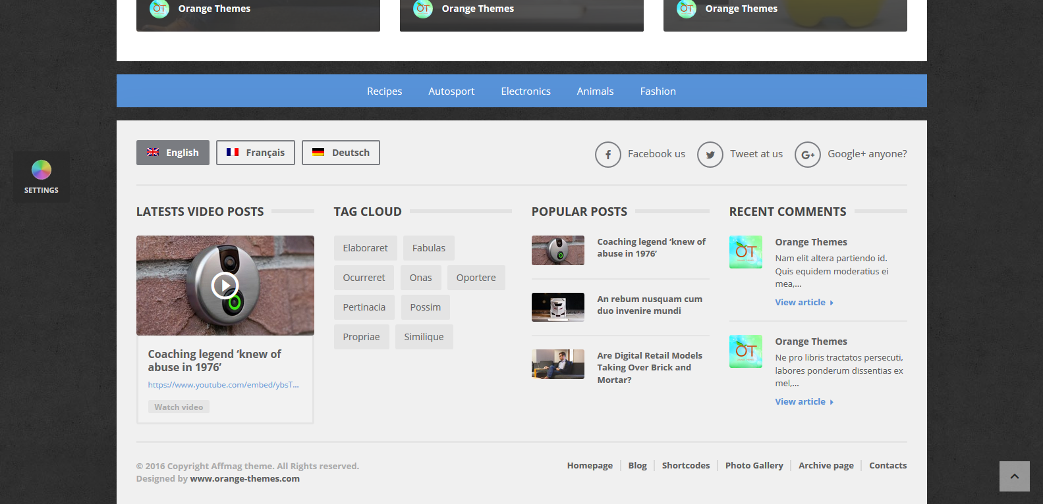Open the robot vacuum post thumbnail
Viewport: 1043px width, 504px height.
557,307
